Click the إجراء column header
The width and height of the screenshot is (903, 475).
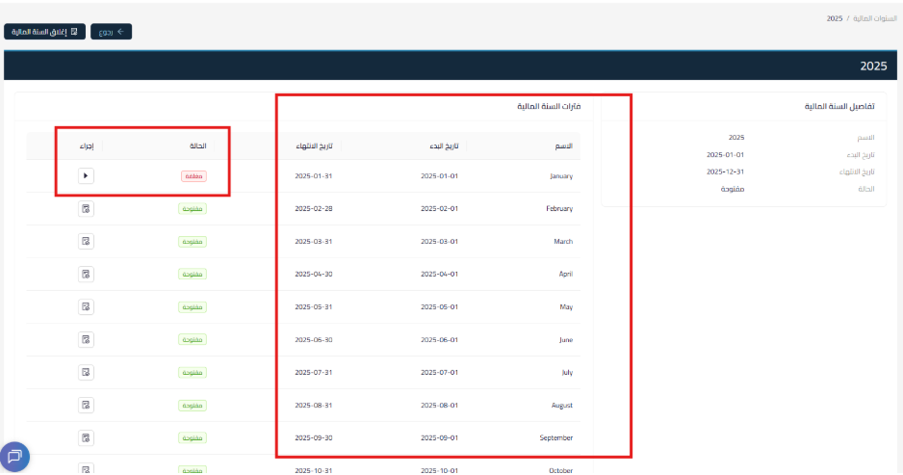[87, 146]
